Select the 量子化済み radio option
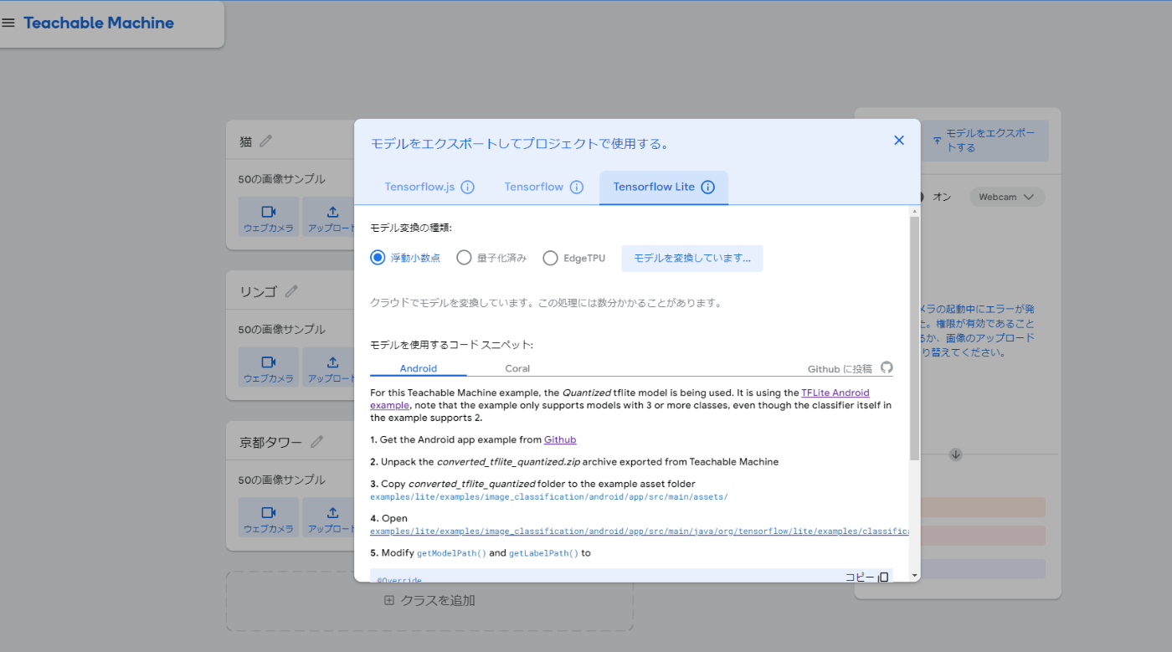Image resolution: width=1172 pixels, height=652 pixels. (x=464, y=258)
